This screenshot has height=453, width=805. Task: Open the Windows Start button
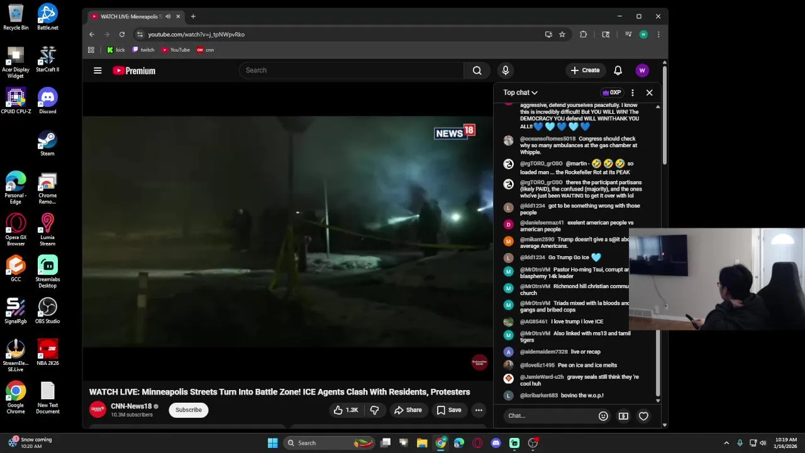coord(273,443)
